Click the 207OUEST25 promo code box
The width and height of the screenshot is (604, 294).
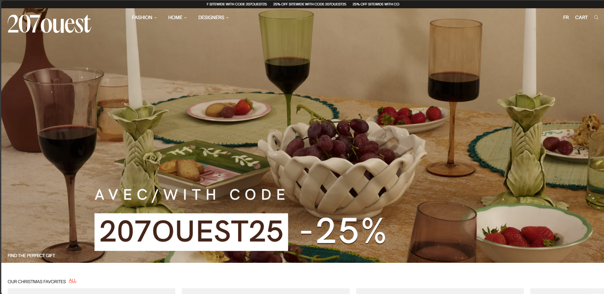[191, 232]
